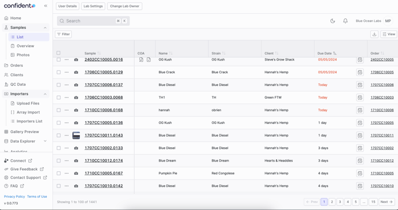398x210 pixels.
Task: Click sample thumbnail for 1707CC10011.0143
Action: coord(76,136)
